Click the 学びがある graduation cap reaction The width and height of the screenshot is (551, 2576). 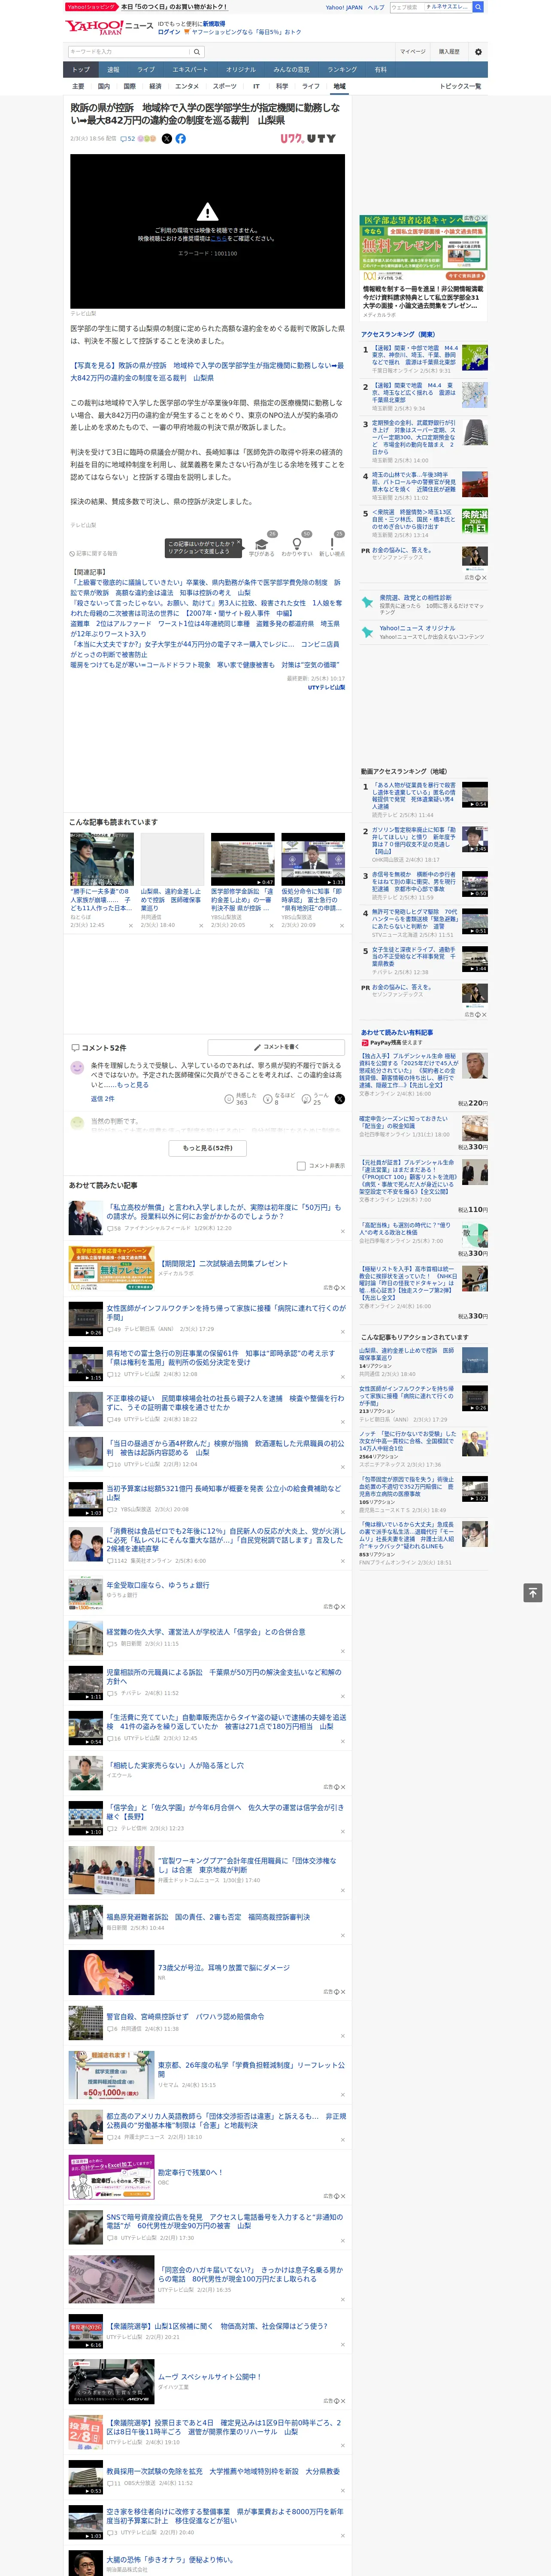[x=262, y=544]
